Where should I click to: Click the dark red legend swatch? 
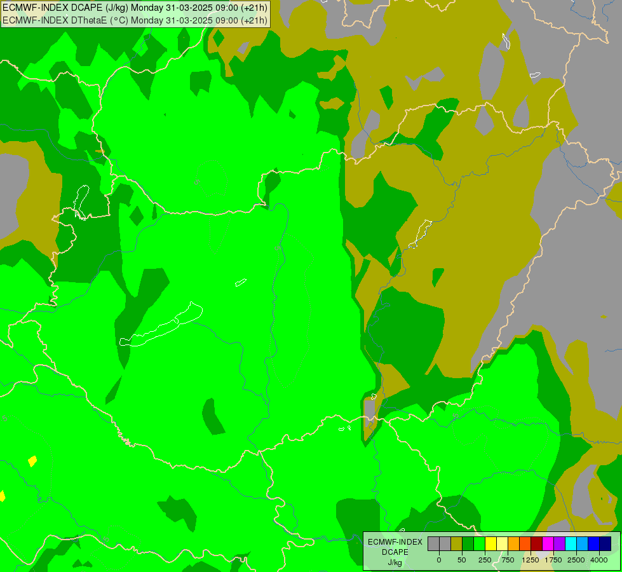click(537, 544)
